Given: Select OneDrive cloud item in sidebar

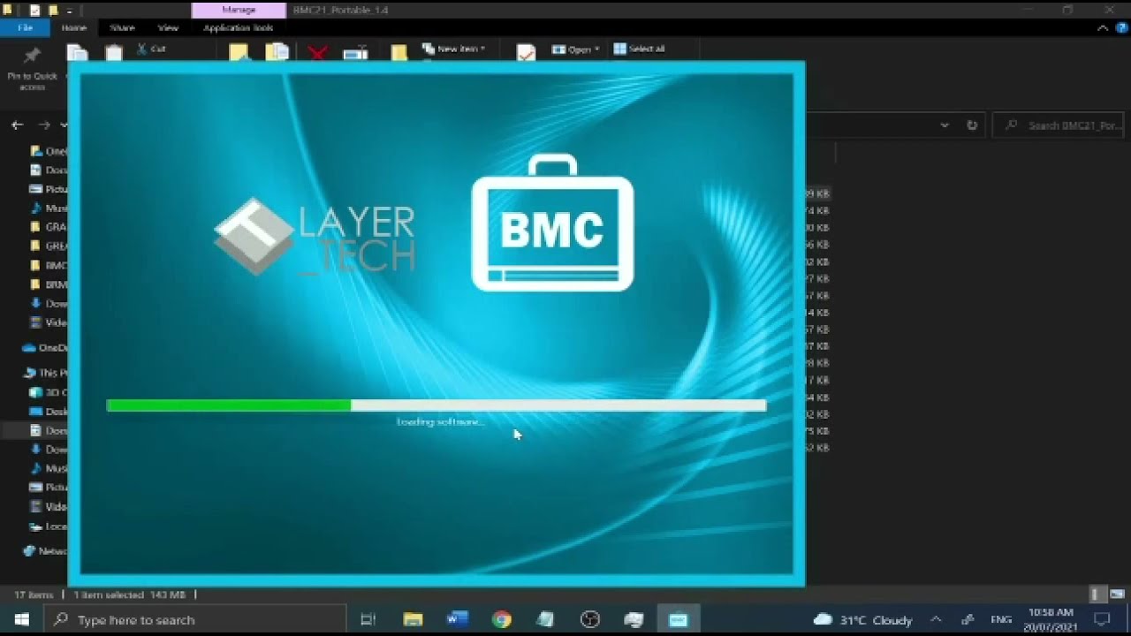Looking at the screenshot, I should [44, 348].
